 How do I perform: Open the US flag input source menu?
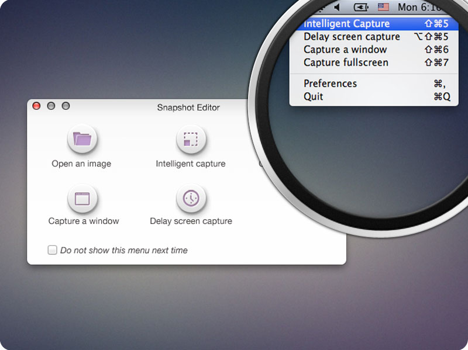pyautogui.click(x=383, y=7)
